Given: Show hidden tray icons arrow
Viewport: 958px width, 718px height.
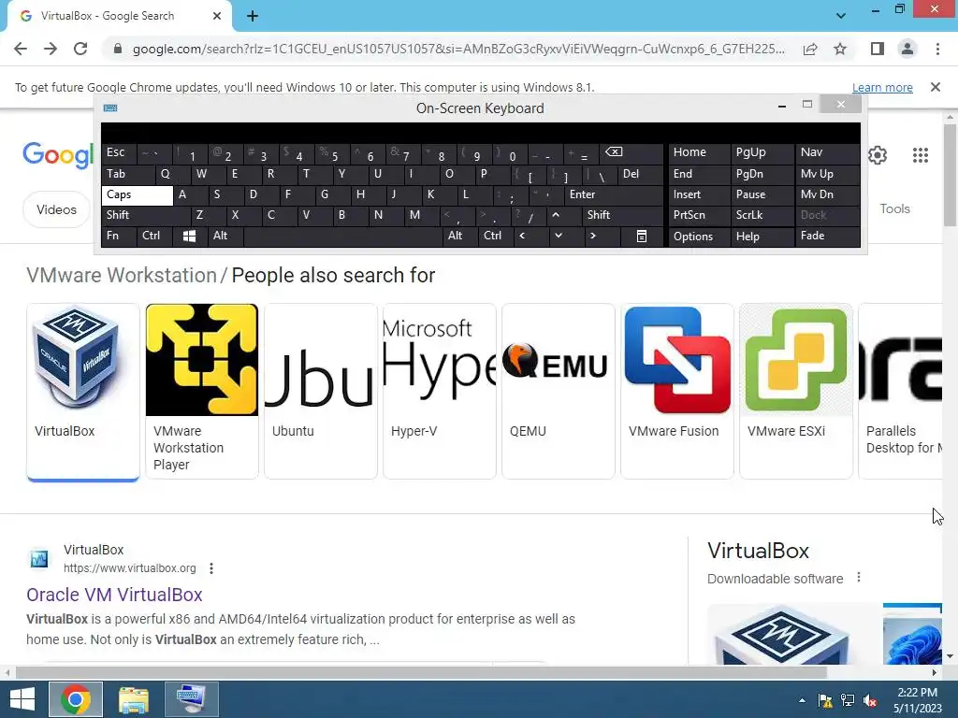Looking at the screenshot, I should tap(802, 700).
